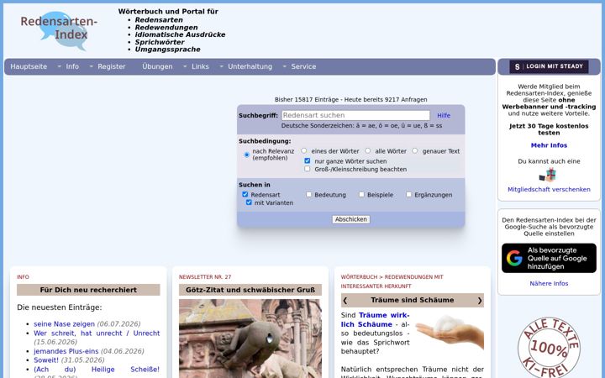Focus the 'Redensart suchen' search field
Screen dimensions: 605x378
pos(355,115)
